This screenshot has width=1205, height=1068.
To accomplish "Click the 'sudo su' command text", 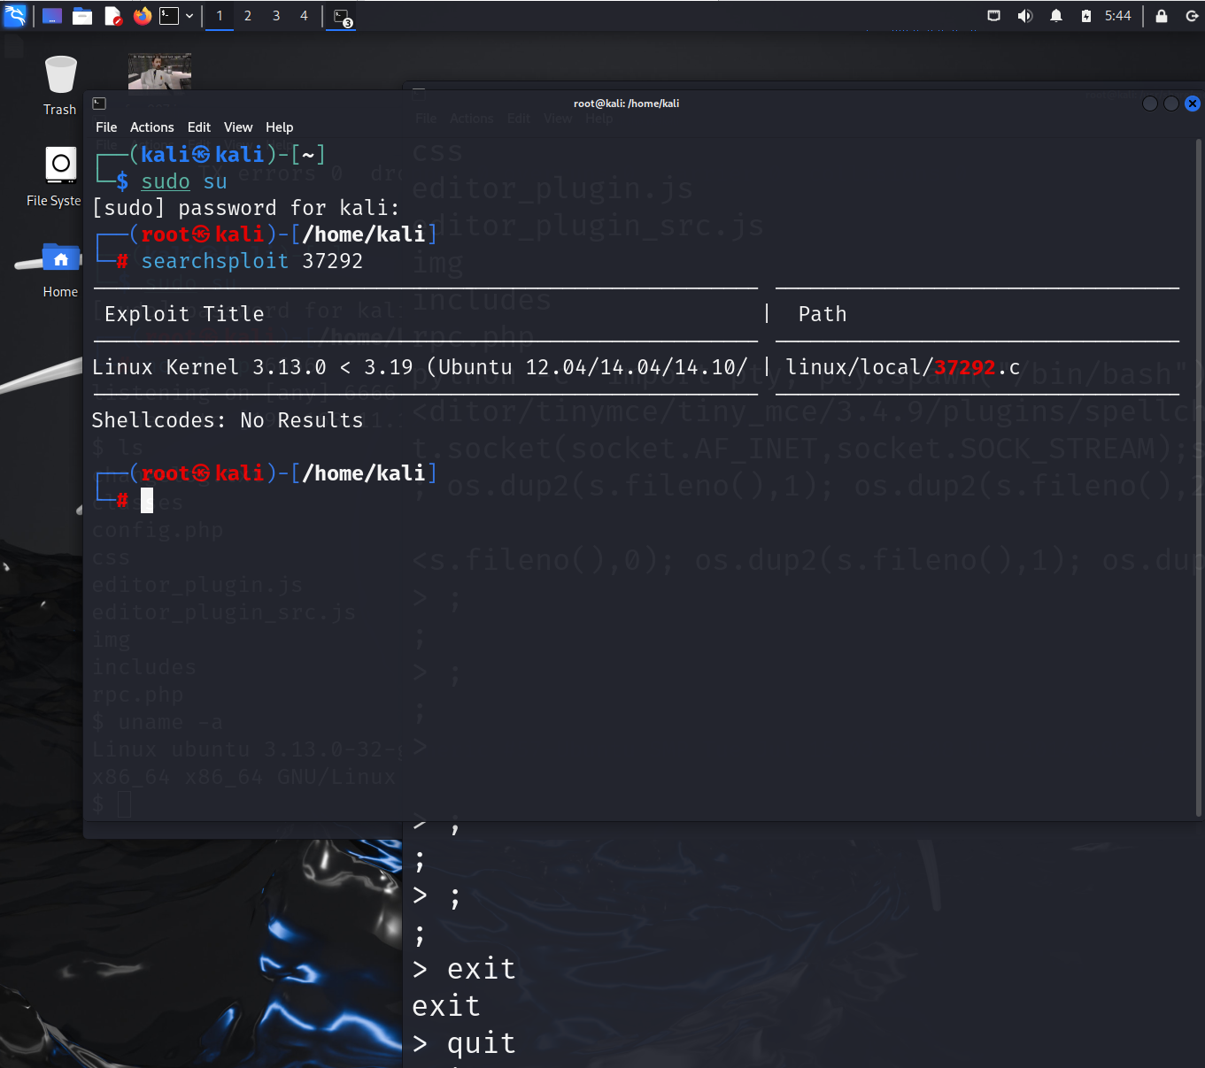I will (x=184, y=181).
